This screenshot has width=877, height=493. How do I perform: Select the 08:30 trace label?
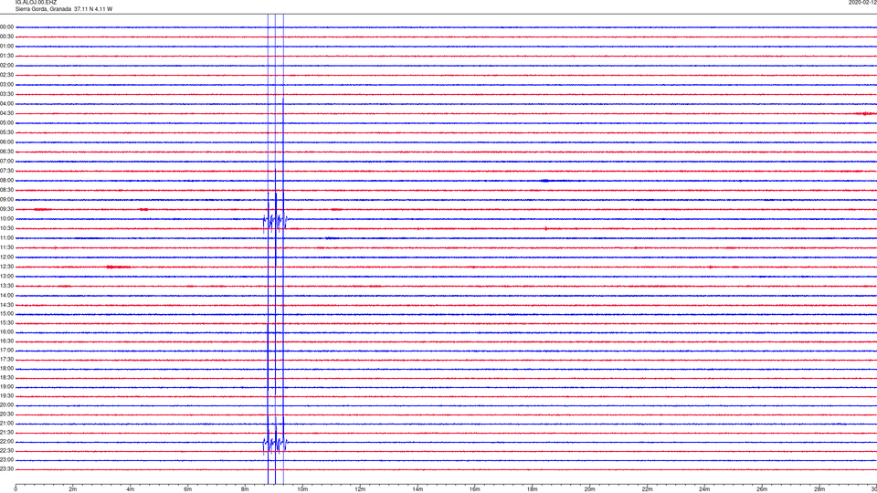[6, 190]
